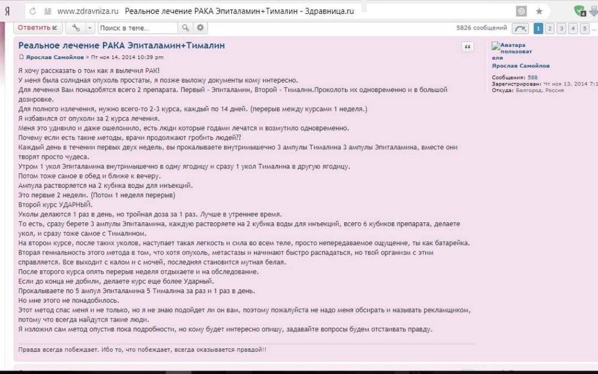Go to pagination page 2
The image size is (598, 374).
coord(550,29)
